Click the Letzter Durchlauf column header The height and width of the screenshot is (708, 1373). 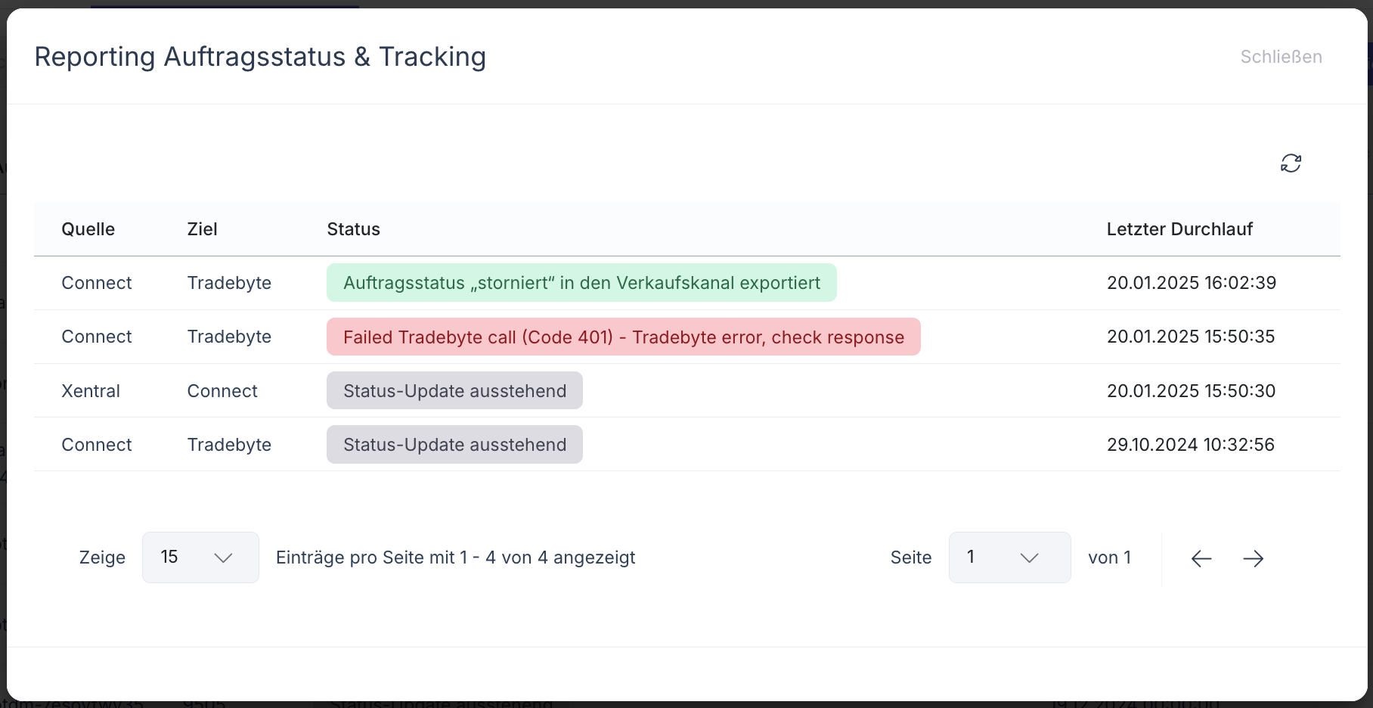1179,229
